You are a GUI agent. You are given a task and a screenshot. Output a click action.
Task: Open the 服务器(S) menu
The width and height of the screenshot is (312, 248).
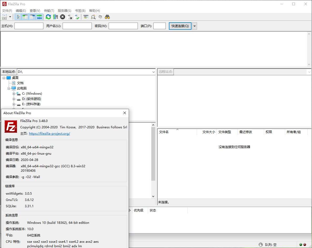64,11
